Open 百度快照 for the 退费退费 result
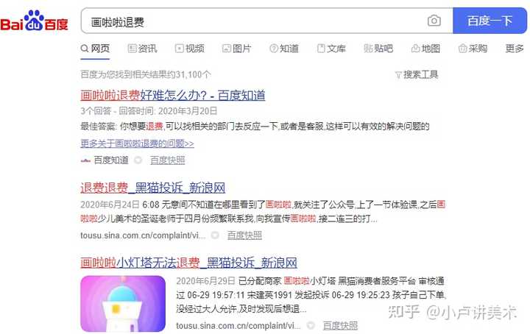The height and width of the screenshot is (334, 530). (244, 235)
